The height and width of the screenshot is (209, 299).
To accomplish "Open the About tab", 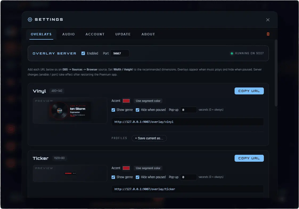I will pos(148,34).
